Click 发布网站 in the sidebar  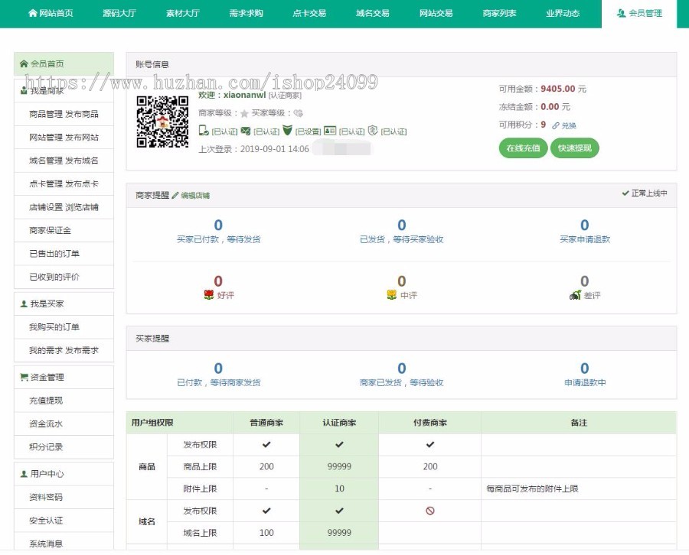pos(82,138)
